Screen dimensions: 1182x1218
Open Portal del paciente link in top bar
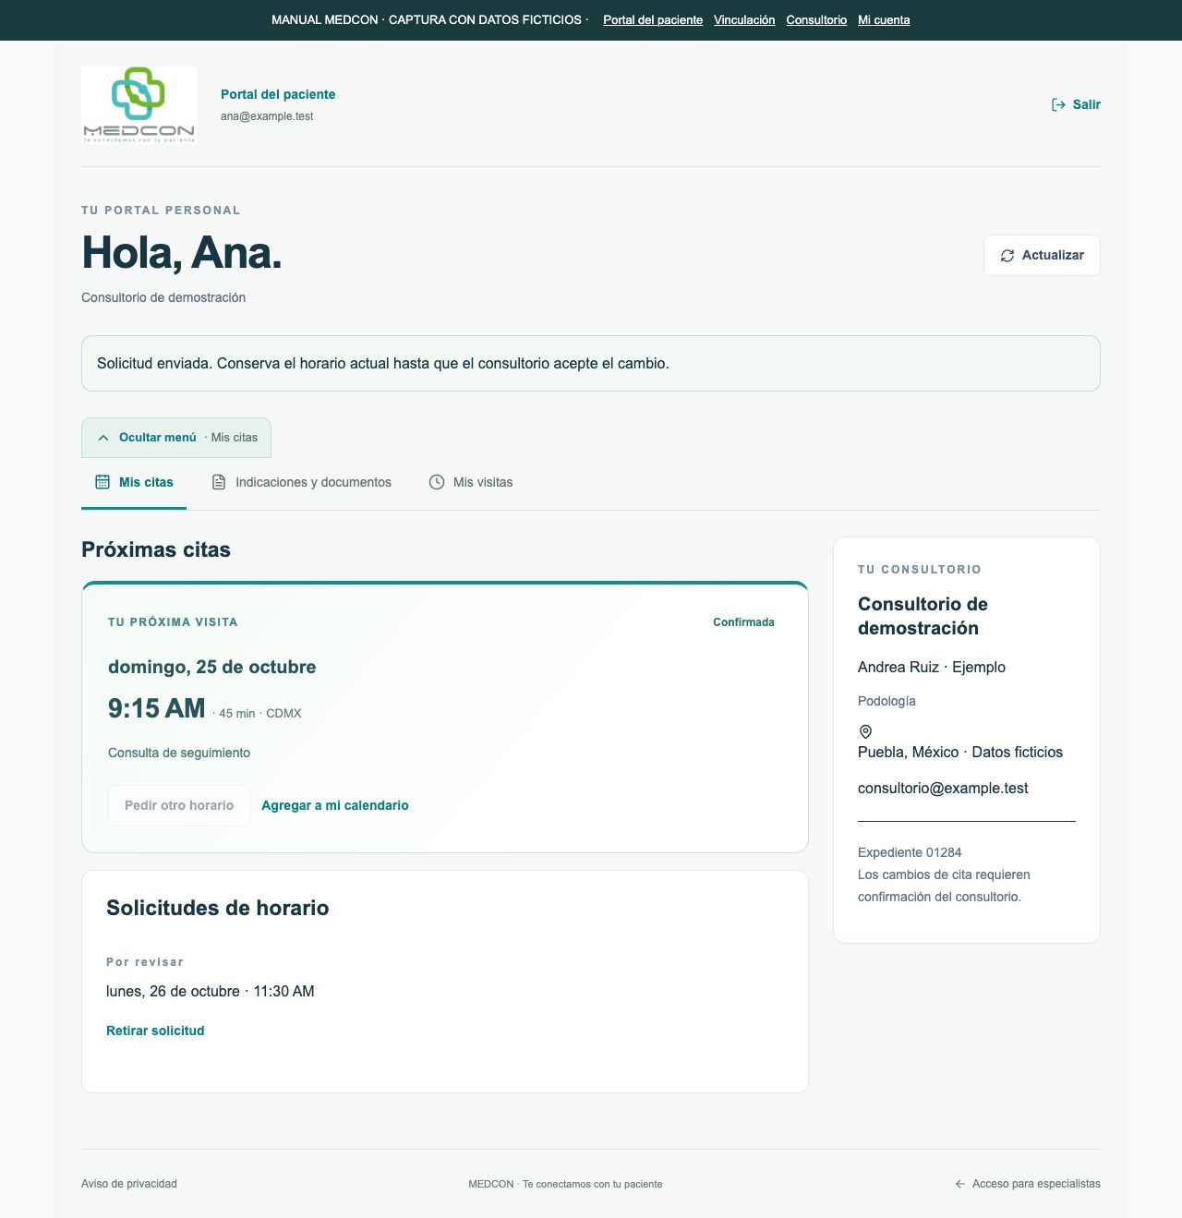(x=653, y=20)
